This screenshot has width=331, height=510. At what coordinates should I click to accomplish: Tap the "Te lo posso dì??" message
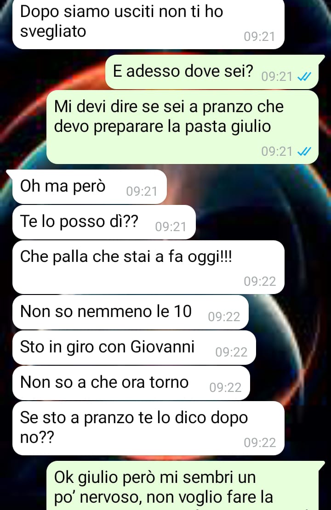(104, 222)
